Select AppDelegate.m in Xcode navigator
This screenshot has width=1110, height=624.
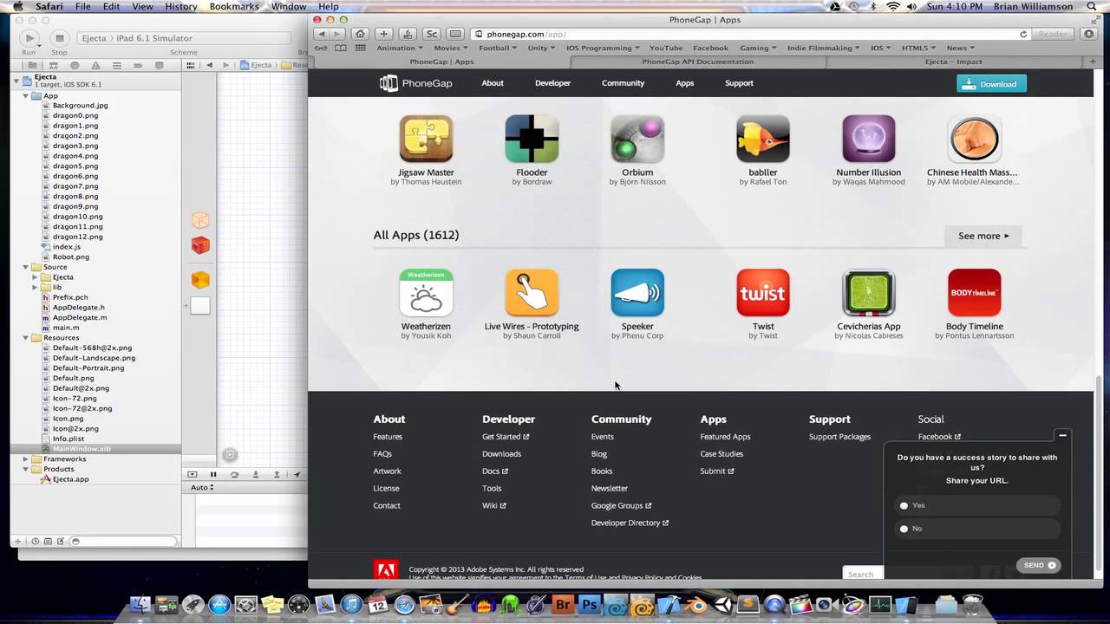coord(79,317)
